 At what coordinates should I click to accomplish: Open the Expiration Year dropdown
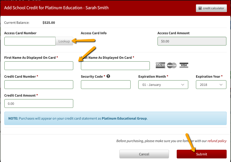click(211, 85)
